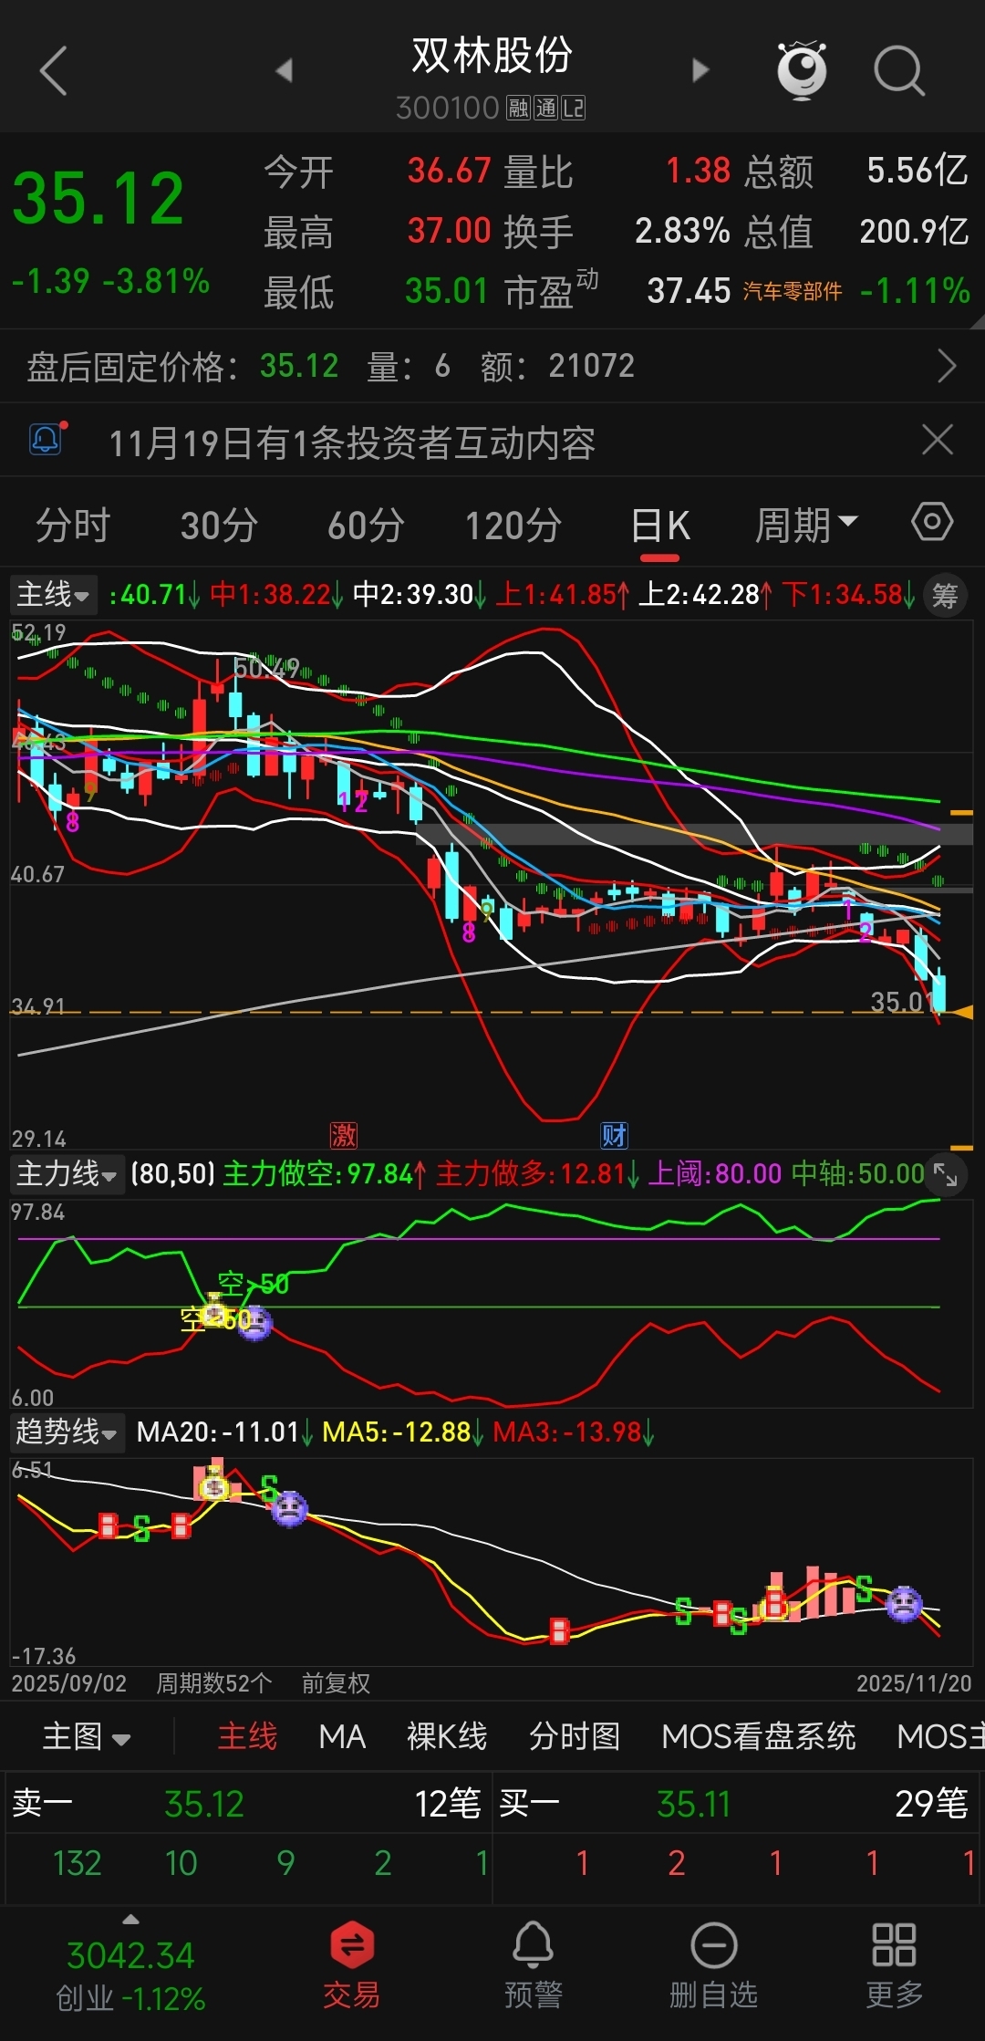Tap 删自选 remove from watchlist
The height and width of the screenshot is (2041, 985).
[713, 1965]
